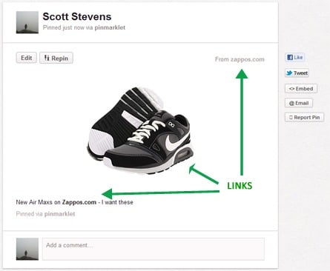Screen dimensions: 330x271
Task: Open the From zappos.com source link
Action: [240, 59]
